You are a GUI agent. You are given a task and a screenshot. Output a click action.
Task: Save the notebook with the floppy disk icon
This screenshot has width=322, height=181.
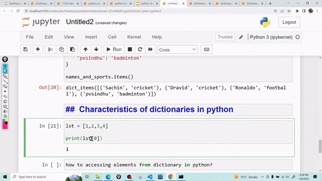coord(26,49)
